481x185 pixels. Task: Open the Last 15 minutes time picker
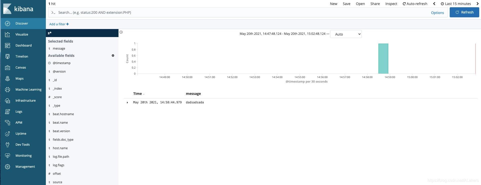(x=456, y=4)
